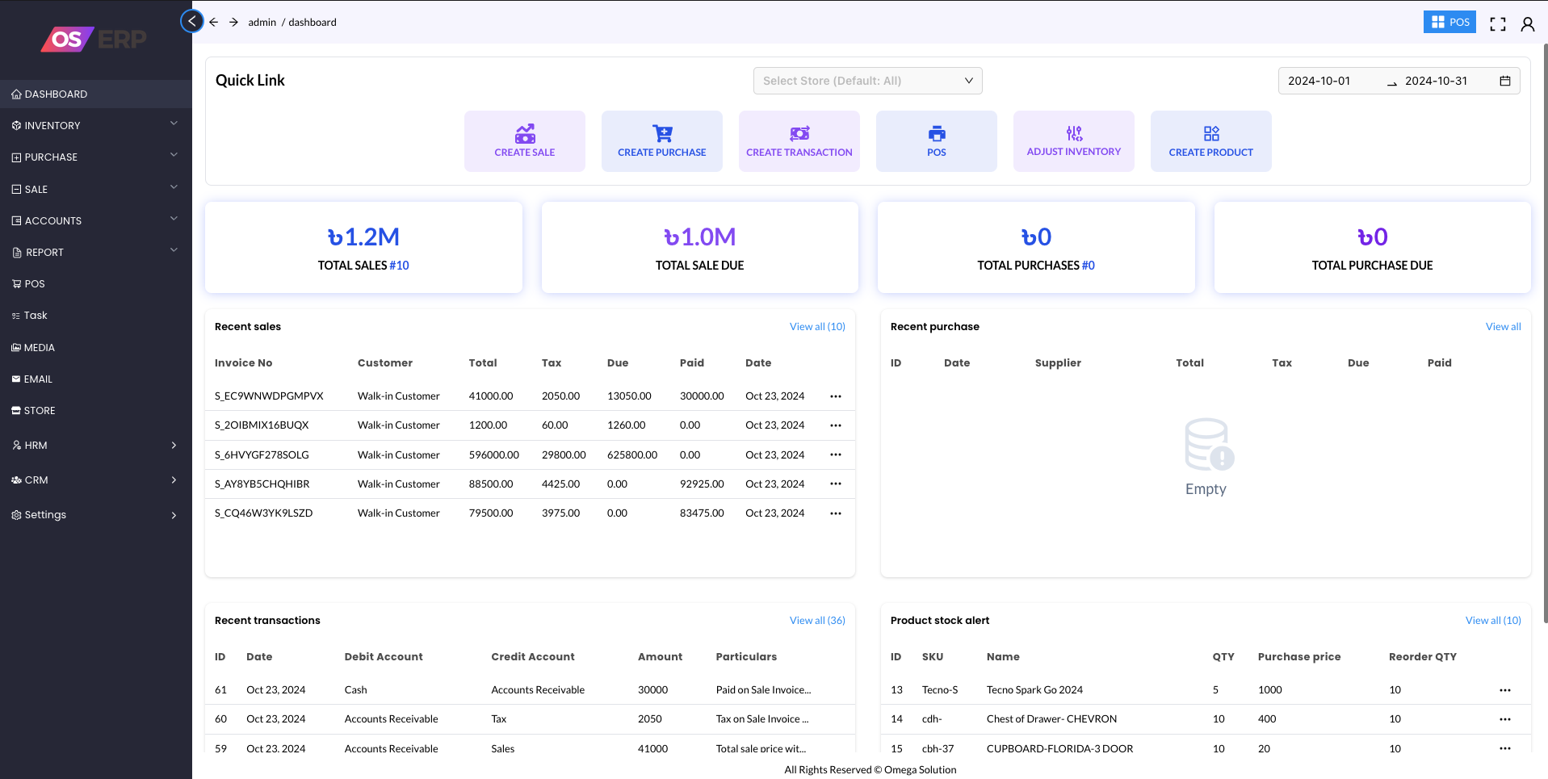This screenshot has width=1548, height=779.
Task: Click the calendar icon in date range
Action: 1504,81
